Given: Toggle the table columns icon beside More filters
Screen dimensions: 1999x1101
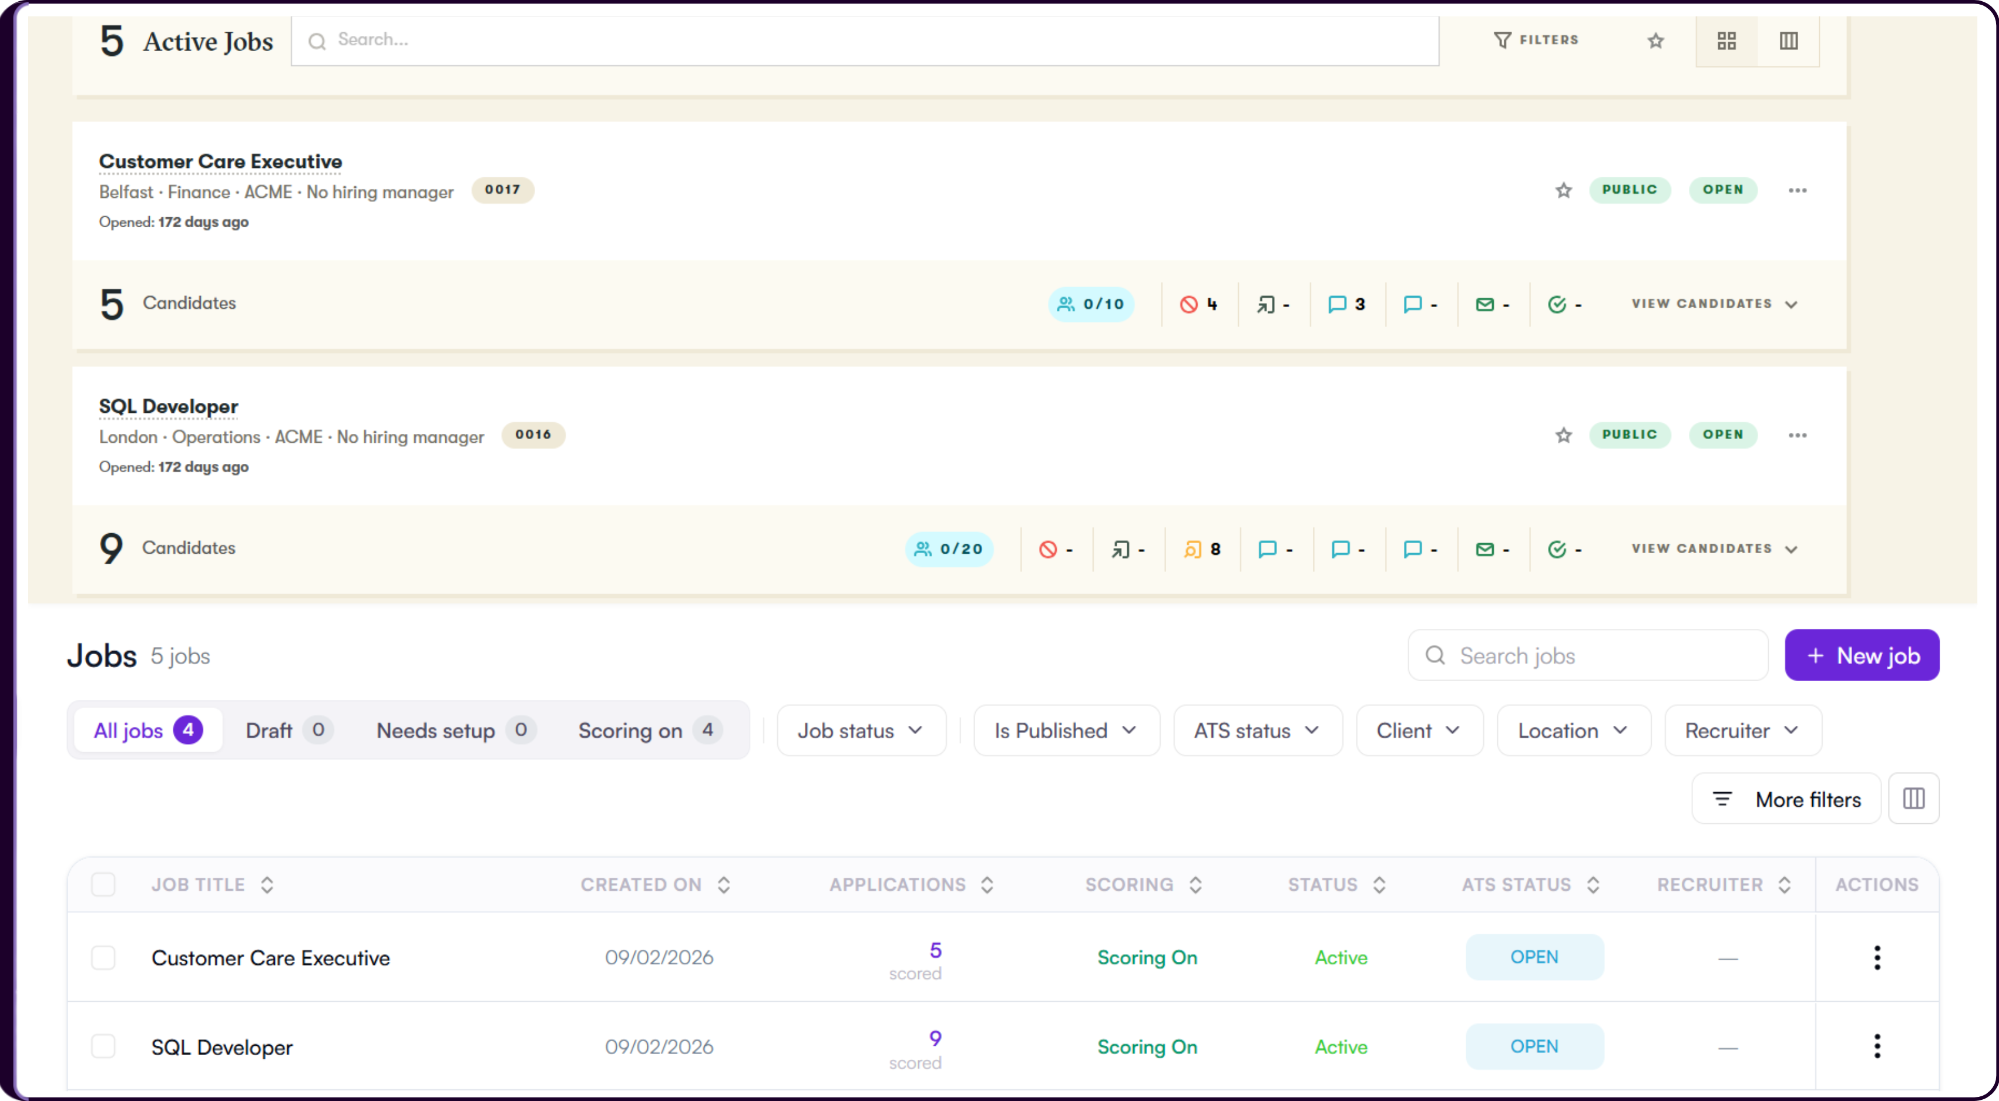Looking at the screenshot, I should pos(1913,799).
